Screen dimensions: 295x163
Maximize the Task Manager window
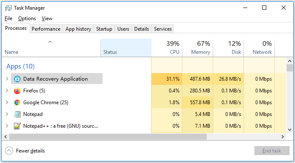(264, 8)
